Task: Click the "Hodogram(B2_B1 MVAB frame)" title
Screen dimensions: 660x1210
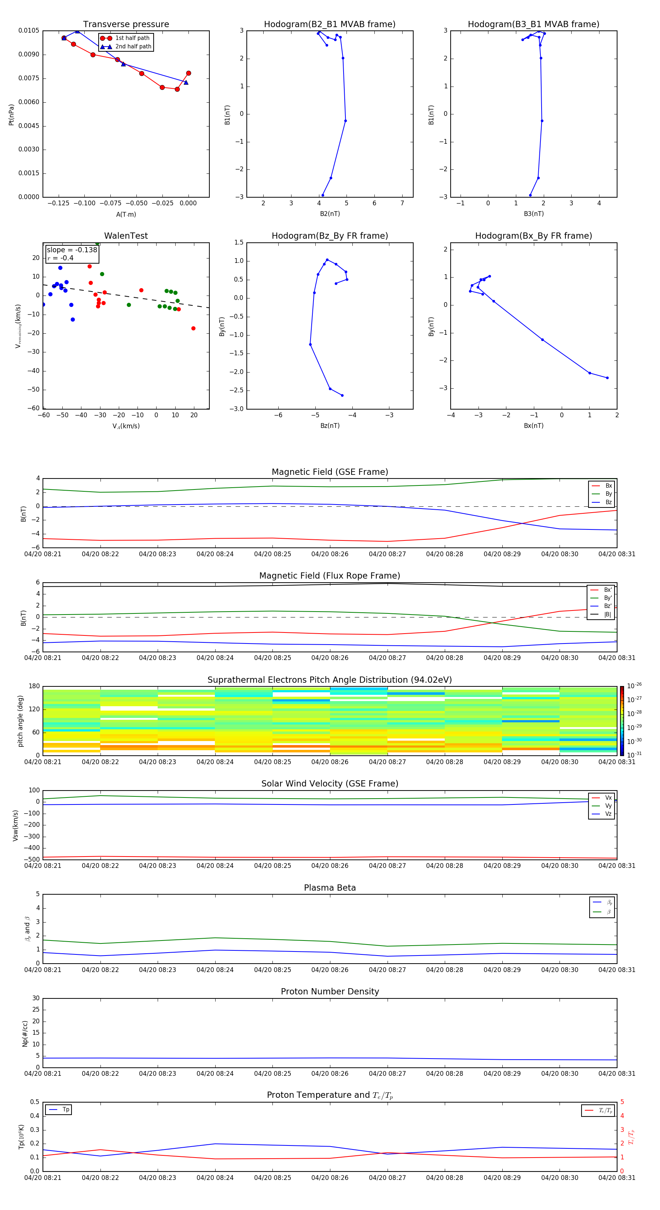Action: point(330,25)
